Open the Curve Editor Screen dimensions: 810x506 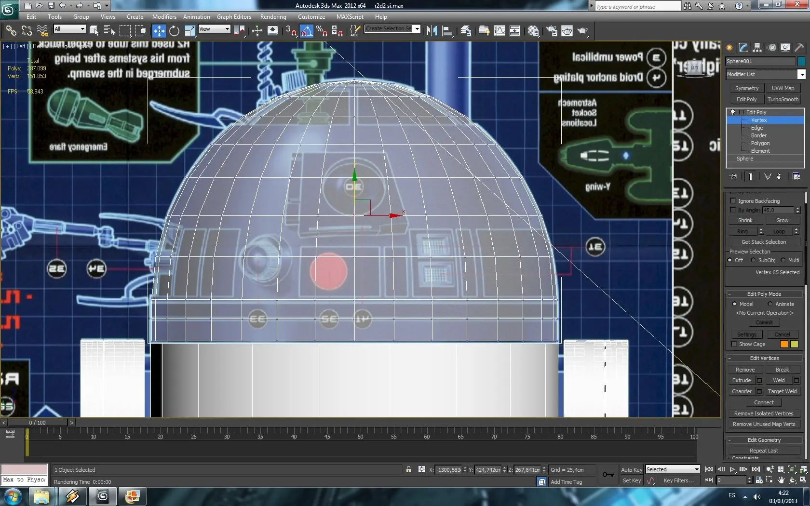coord(499,31)
